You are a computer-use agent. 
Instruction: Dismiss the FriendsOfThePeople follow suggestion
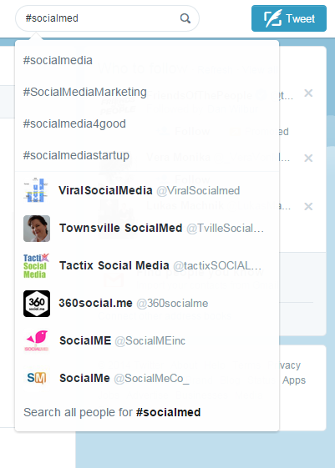[308, 93]
